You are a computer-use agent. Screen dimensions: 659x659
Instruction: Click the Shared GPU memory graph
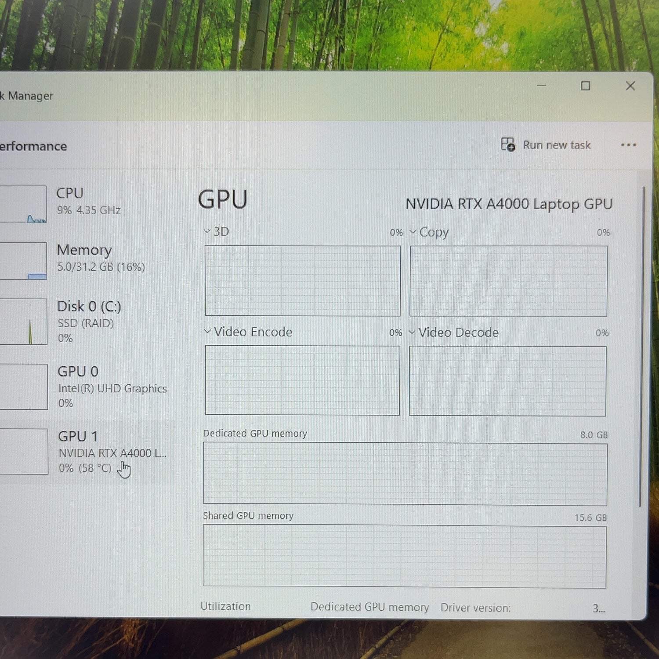click(405, 556)
